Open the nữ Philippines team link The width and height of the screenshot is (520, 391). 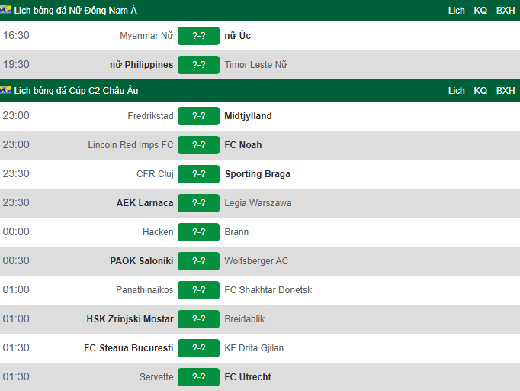[142, 65]
